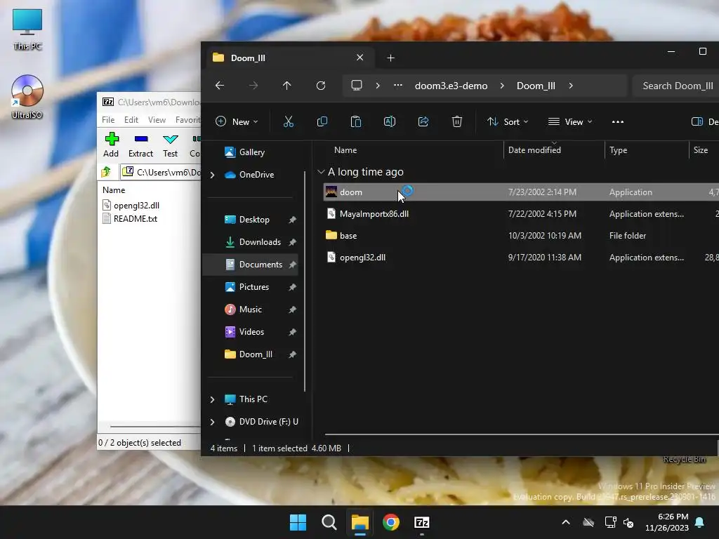This screenshot has height=539, width=719.
Task: Click the Cut scissors icon in Explorer toolbar
Action: coord(289,121)
